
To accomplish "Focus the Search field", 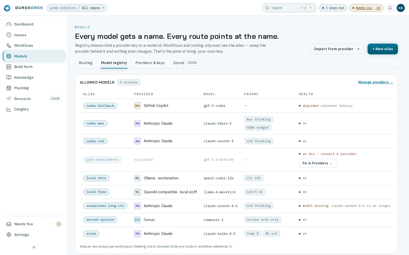I will point(289,8).
